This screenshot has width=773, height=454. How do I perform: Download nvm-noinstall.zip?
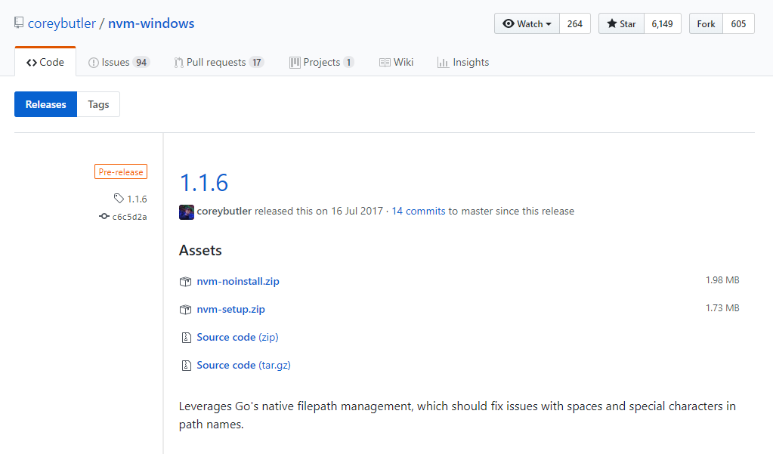coord(237,281)
